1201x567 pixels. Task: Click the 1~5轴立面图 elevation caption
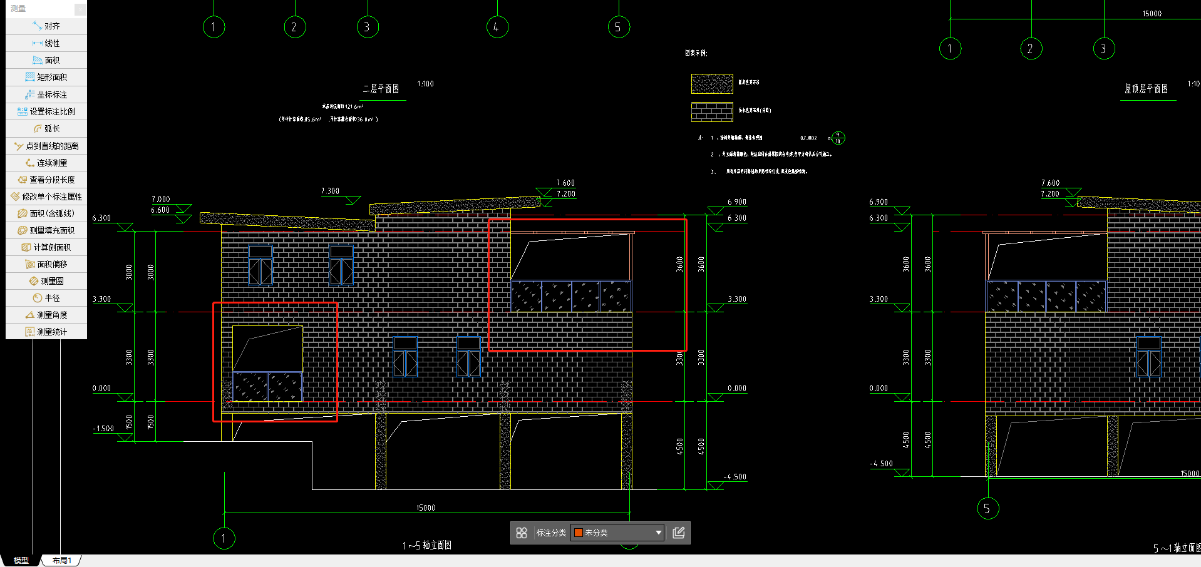click(x=427, y=545)
